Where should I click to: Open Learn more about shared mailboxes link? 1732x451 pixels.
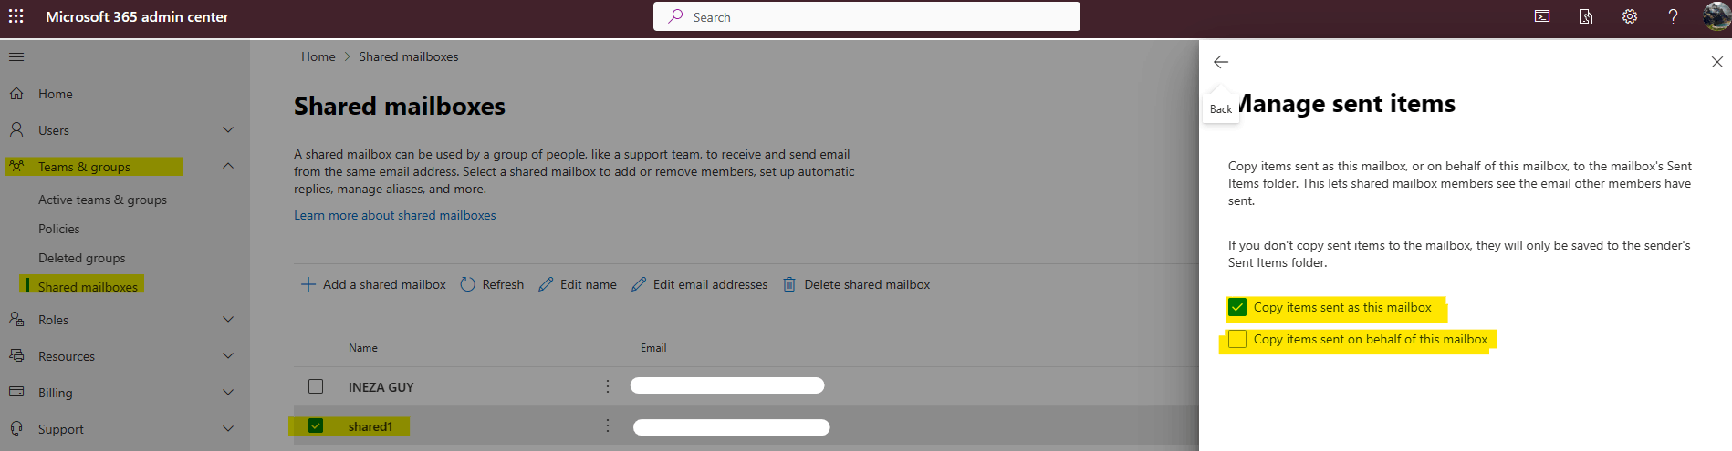(395, 215)
